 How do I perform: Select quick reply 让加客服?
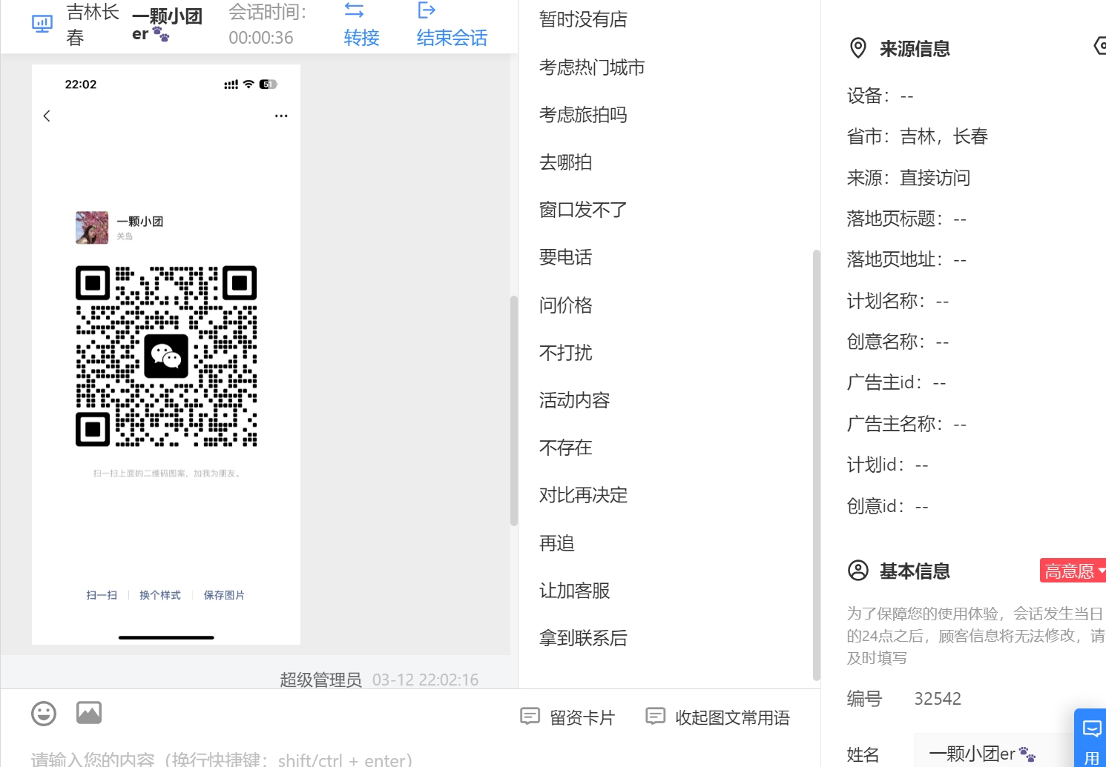[574, 591]
